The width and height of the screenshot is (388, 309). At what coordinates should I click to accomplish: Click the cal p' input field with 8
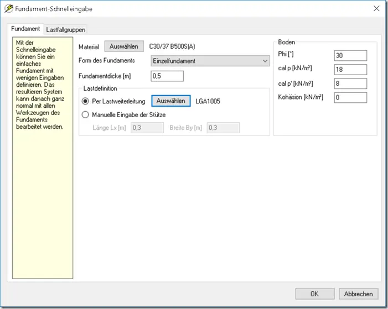coord(350,83)
